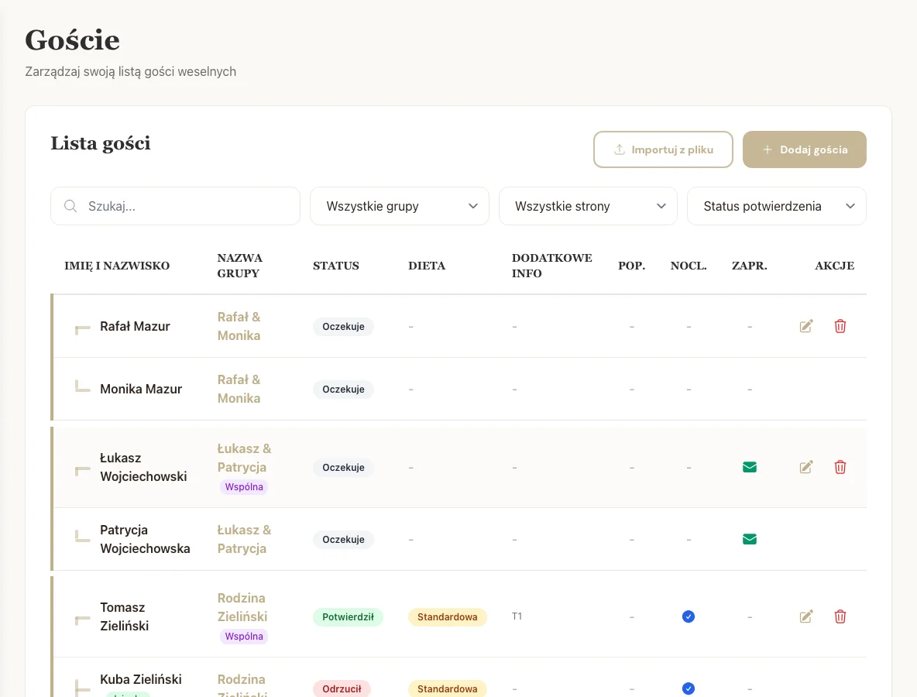The image size is (917, 697).
Task: Open the Status potwierdzenia dropdown
Action: click(776, 206)
